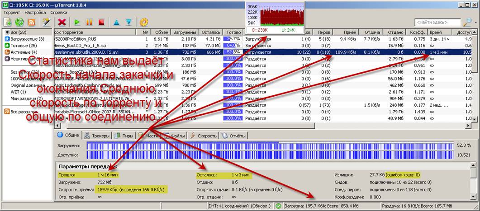
Task: Move torrent up in queue arrow
Action: (116, 22)
